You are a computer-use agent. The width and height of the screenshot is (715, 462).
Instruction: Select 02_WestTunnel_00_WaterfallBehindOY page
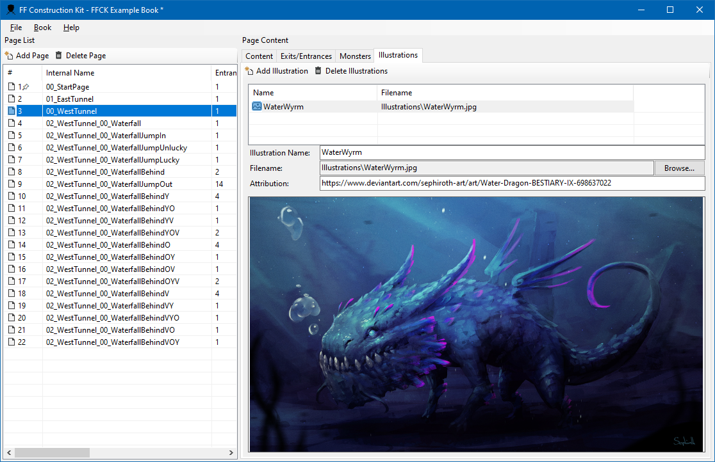[x=120, y=257]
